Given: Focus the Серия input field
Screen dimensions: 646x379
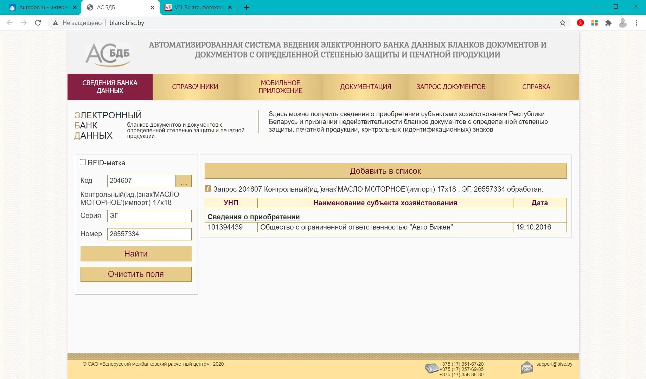Looking at the screenshot, I should tap(149, 216).
